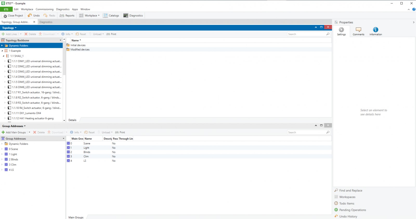Open the Topology Backbone header dropdown arrow

(x=61, y=40)
